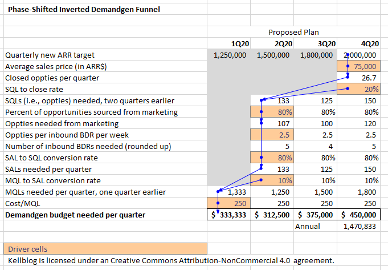Screen dimensions: 388x270
Task: Click the 'Proposed Plan' header cell
Action: (293, 32)
